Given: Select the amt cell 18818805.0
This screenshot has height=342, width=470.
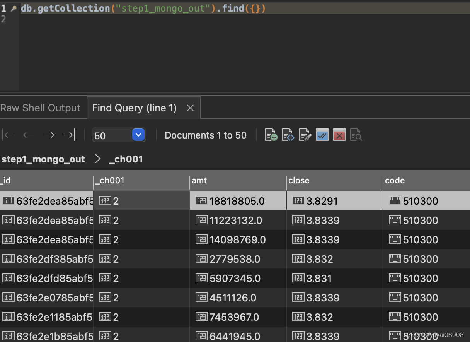Looking at the screenshot, I should 237,201.
